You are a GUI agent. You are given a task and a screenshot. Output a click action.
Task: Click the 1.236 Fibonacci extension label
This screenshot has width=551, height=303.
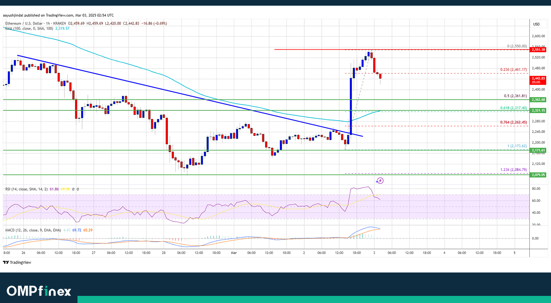tap(513, 170)
